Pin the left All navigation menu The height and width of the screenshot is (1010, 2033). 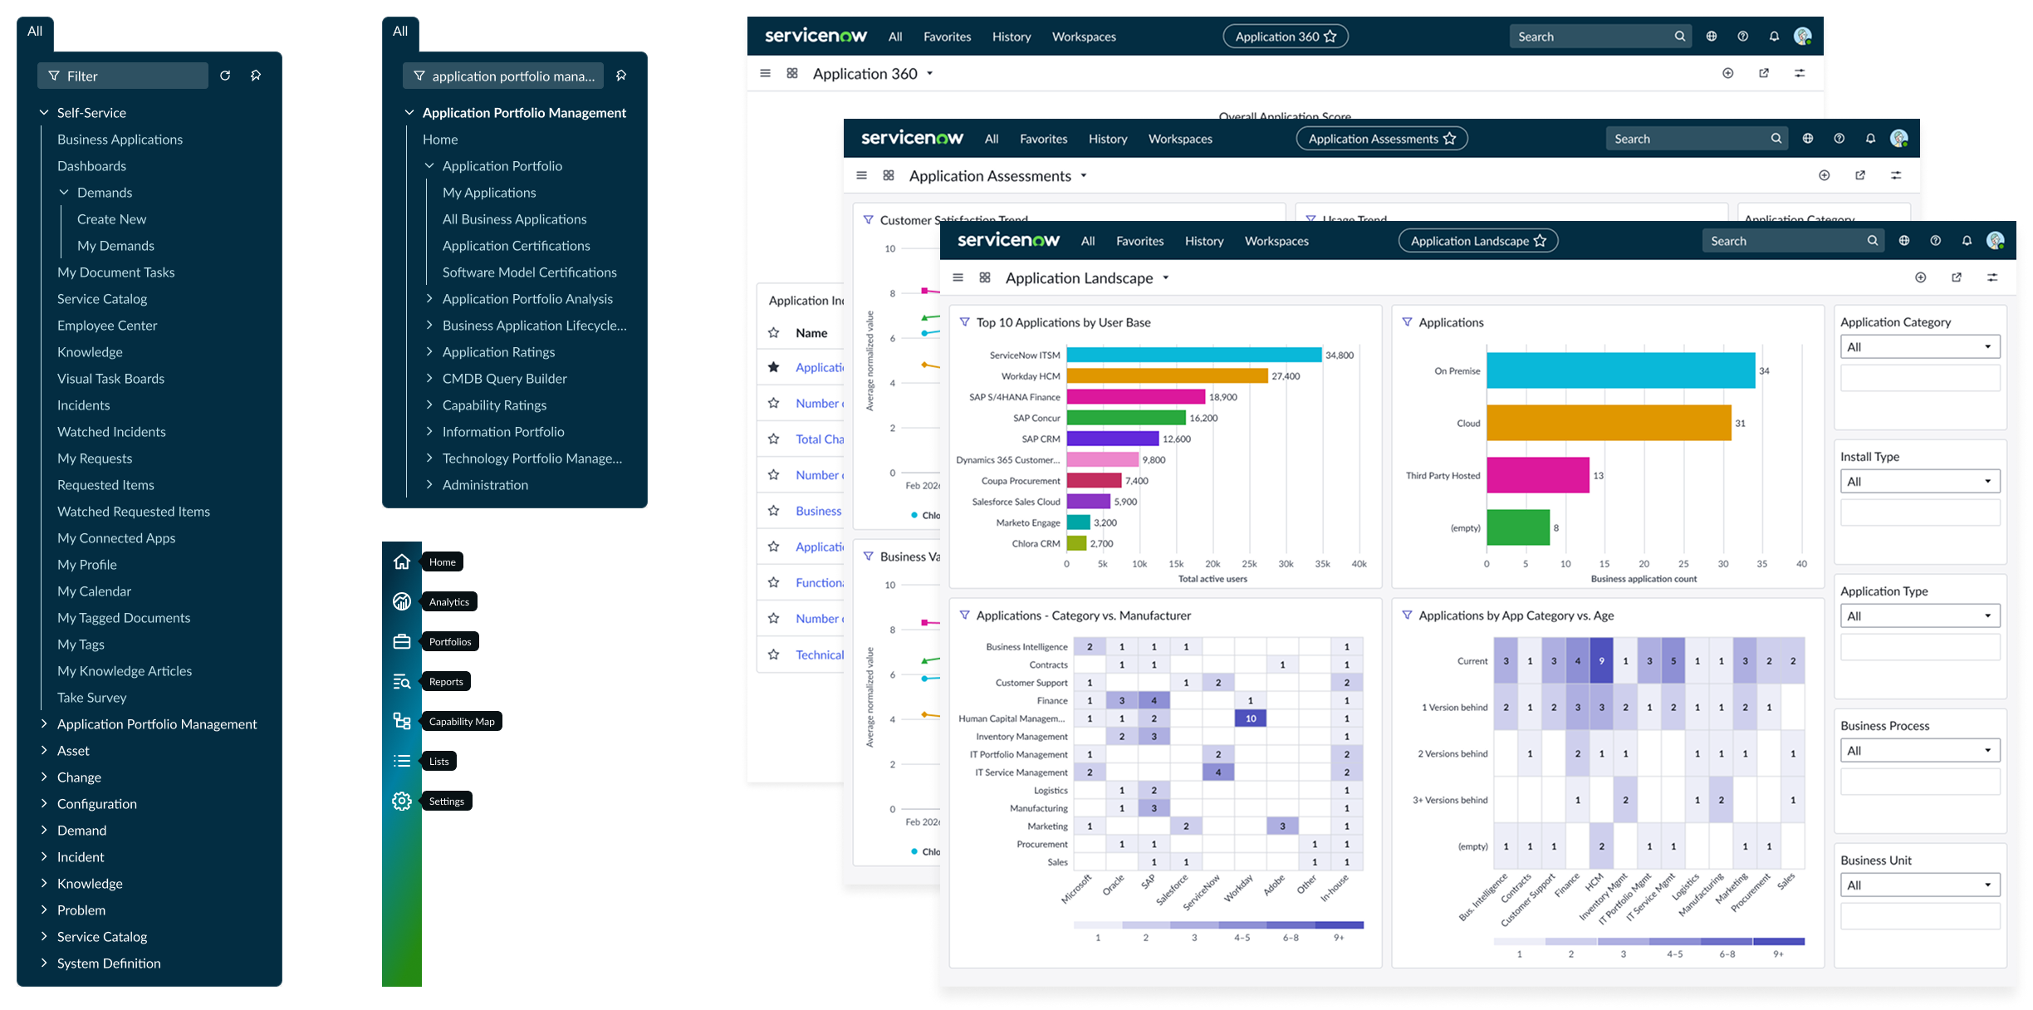pyautogui.click(x=256, y=76)
